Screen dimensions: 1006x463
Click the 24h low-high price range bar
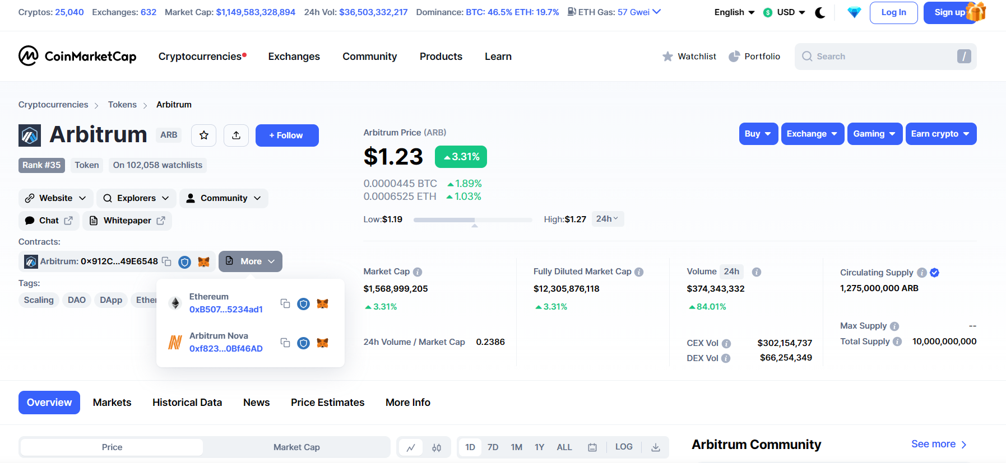pyautogui.click(x=472, y=220)
